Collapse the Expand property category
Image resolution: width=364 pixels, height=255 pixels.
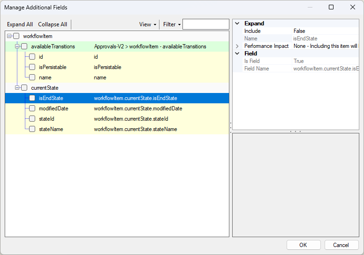[237, 23]
